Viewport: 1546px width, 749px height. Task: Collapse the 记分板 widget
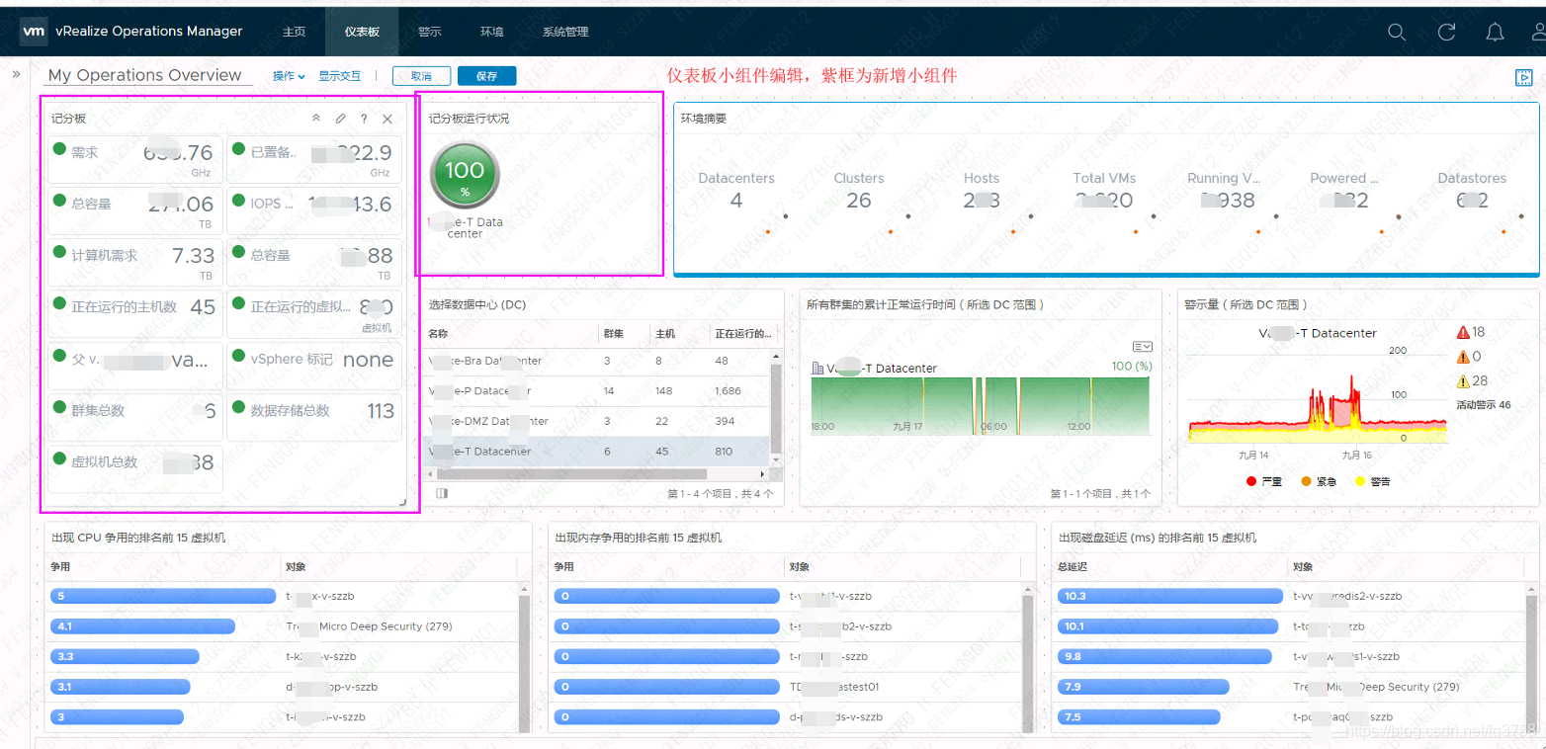point(316,119)
